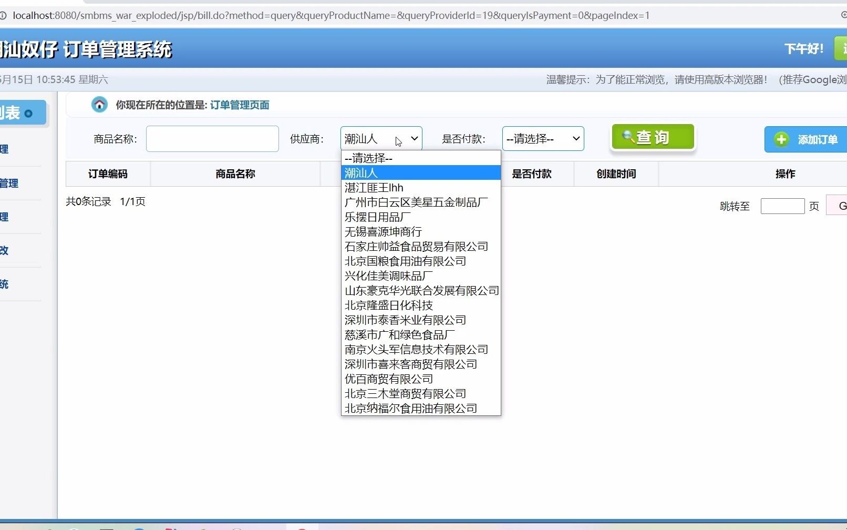Click the green plus icon on 添加订单

coord(781,139)
